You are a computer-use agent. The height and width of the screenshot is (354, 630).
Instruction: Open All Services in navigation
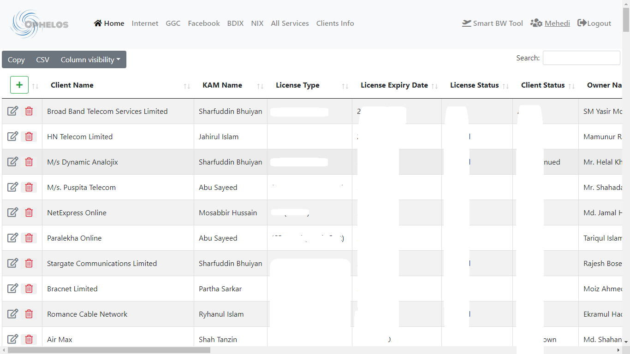pyautogui.click(x=290, y=24)
